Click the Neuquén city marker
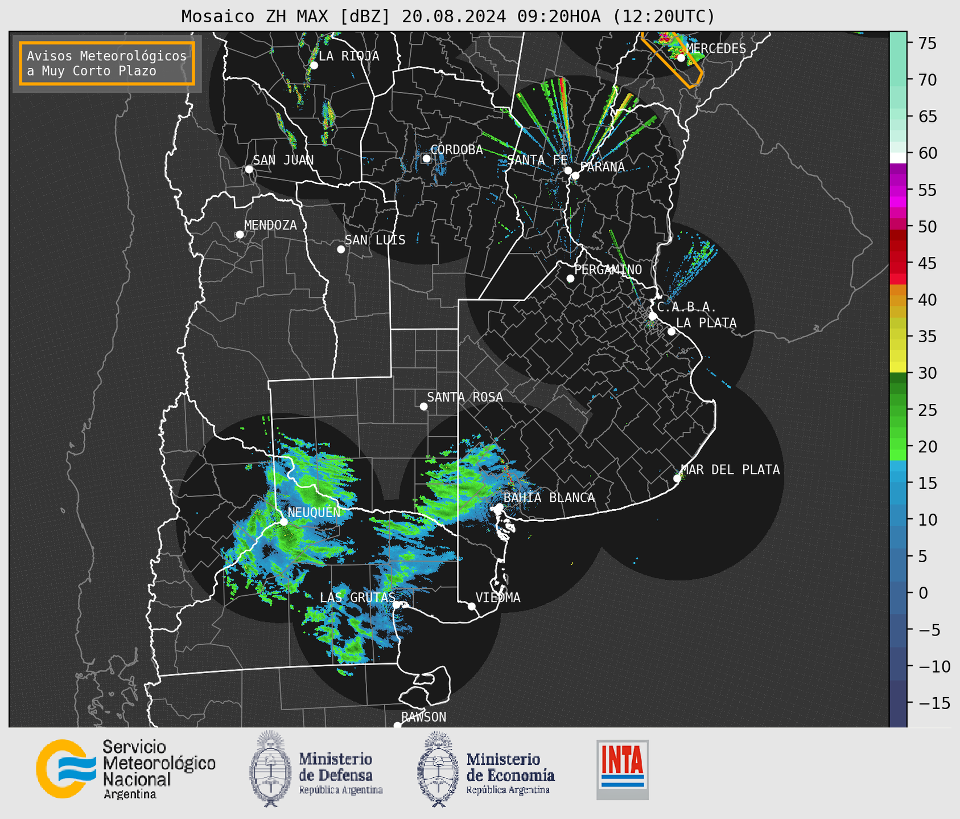 click(x=283, y=522)
